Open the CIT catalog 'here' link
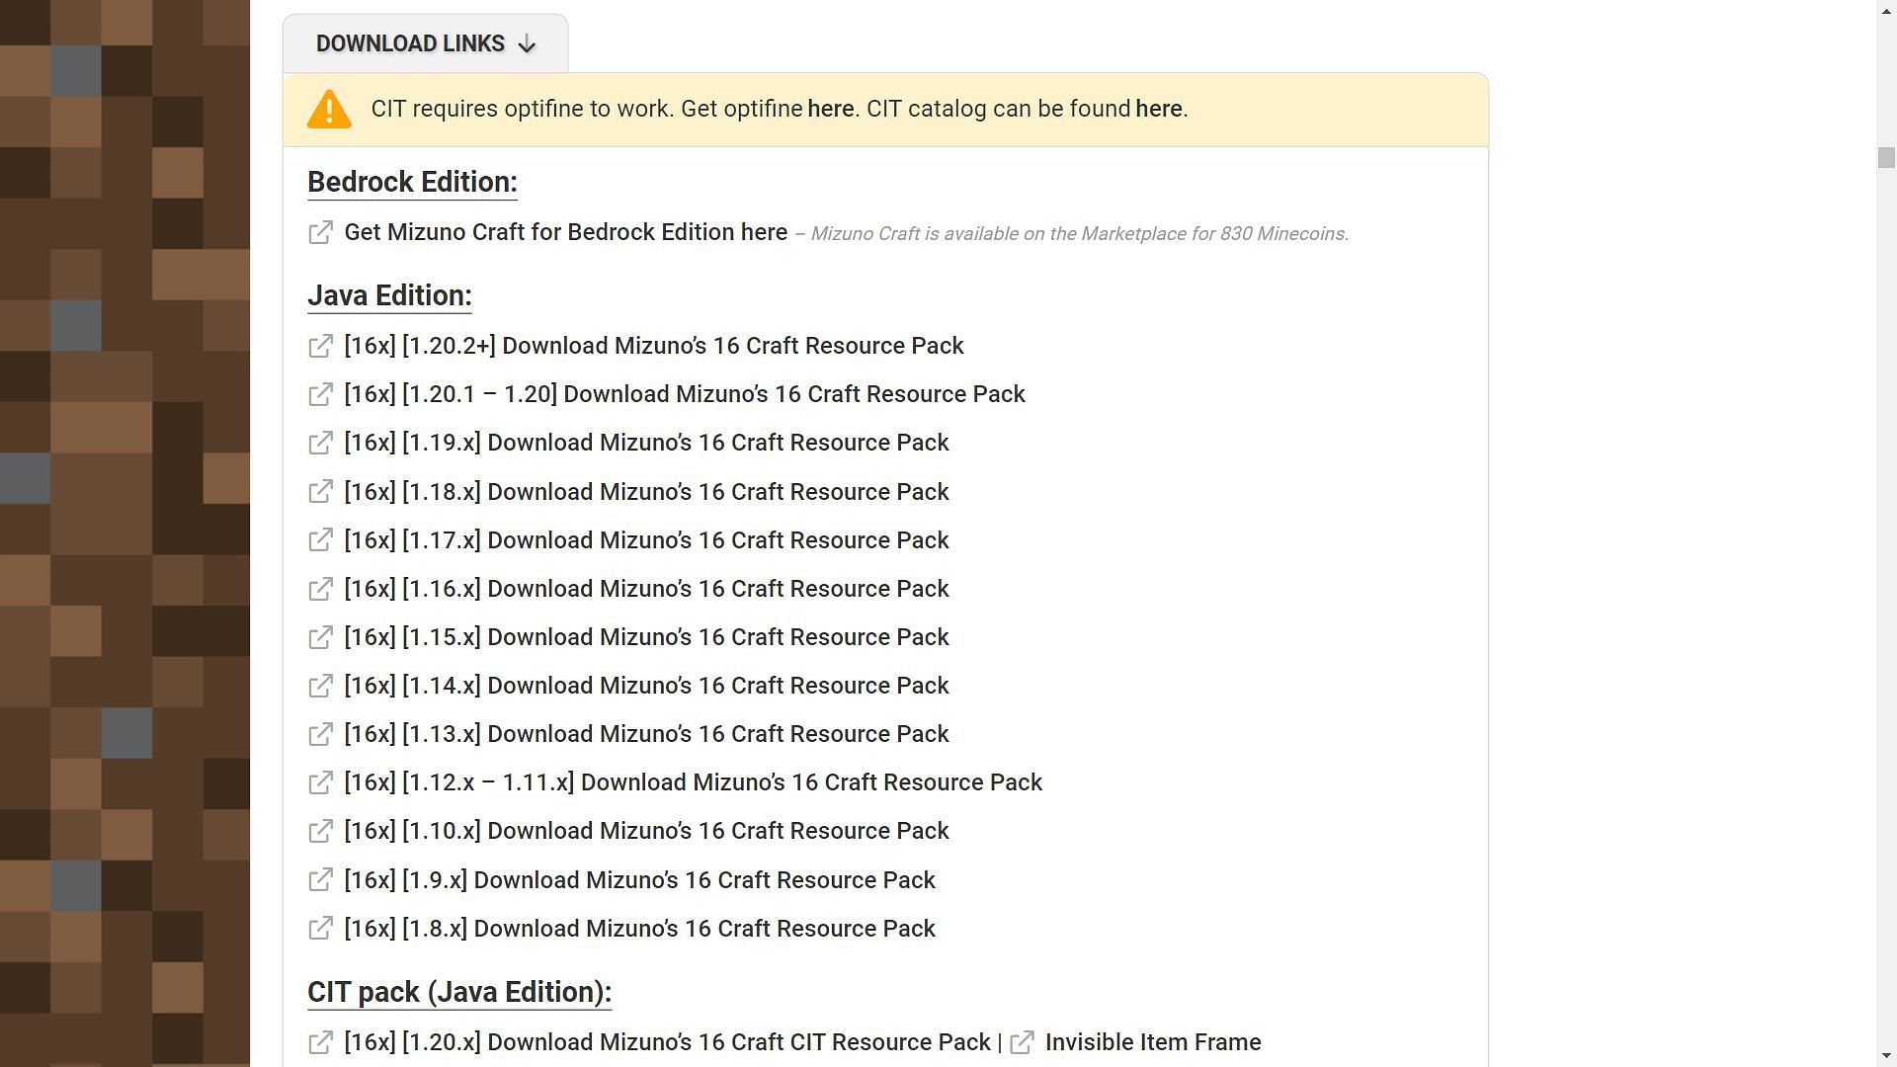Image resolution: width=1897 pixels, height=1067 pixels. pyautogui.click(x=1158, y=109)
